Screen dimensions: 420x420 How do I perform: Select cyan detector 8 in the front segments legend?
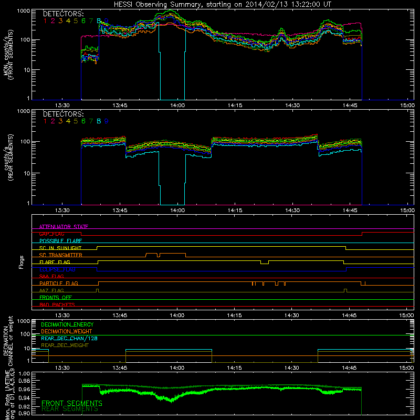coord(99,21)
